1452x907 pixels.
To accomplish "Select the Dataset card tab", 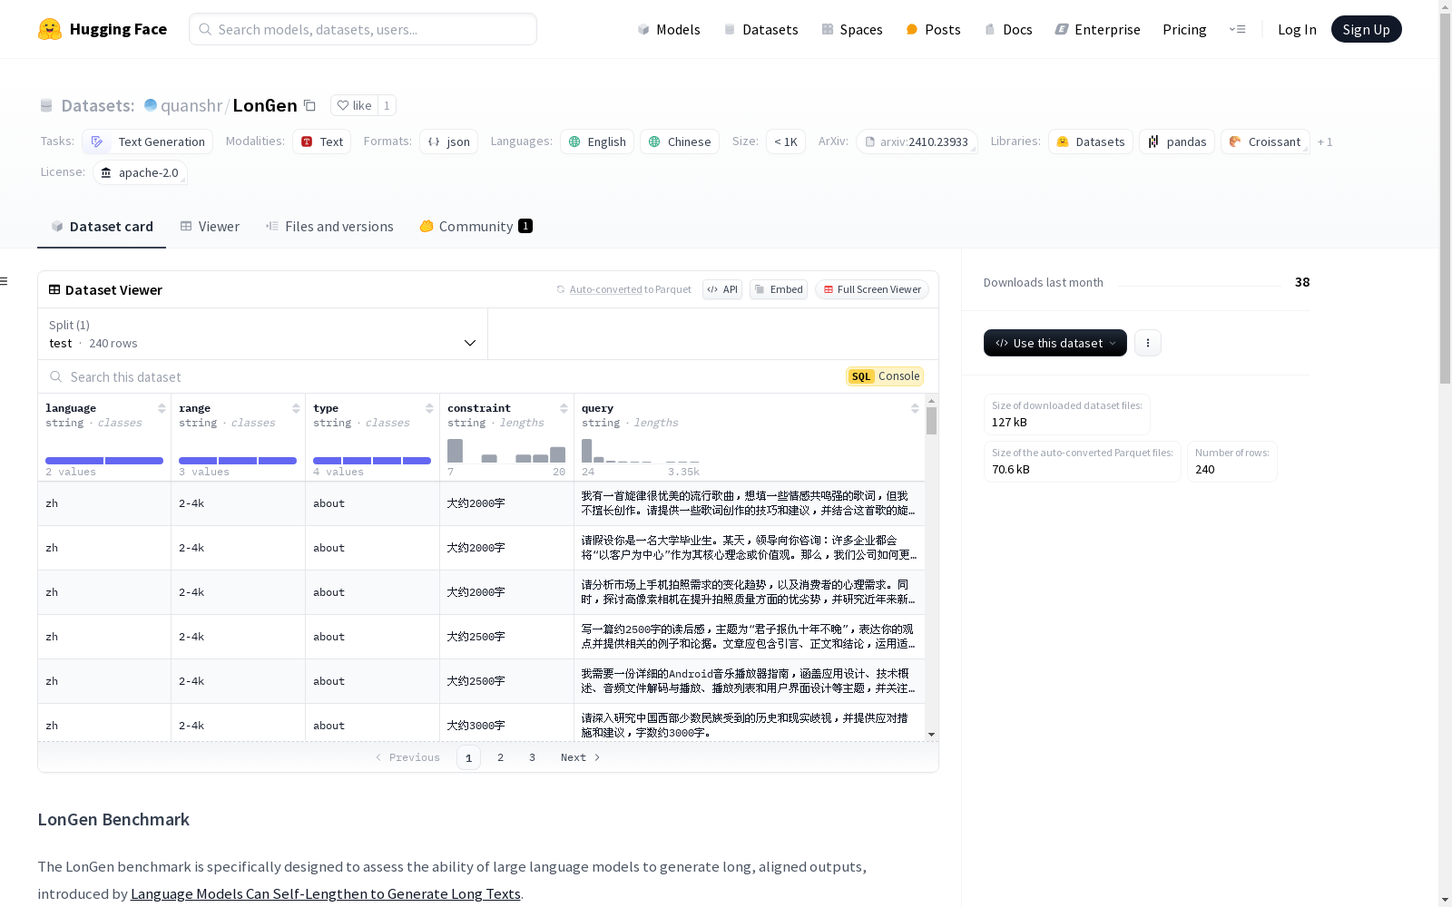I will [x=102, y=227].
